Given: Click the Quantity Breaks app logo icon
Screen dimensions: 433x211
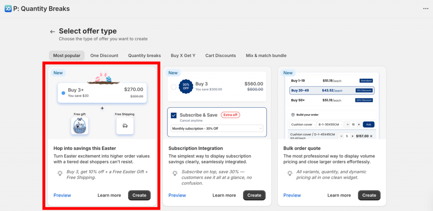Looking at the screenshot, I should click(8, 8).
